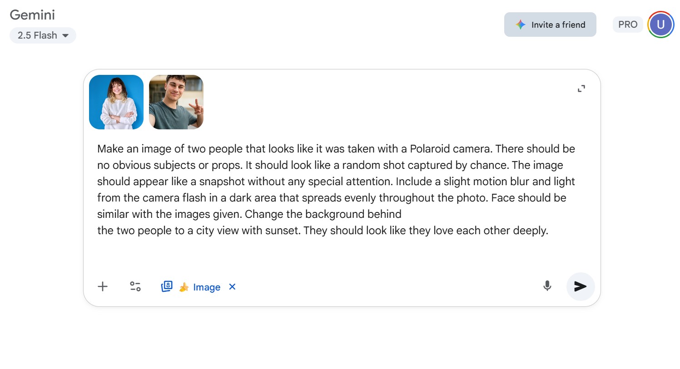Toggle the Image mode chip
This screenshot has width=680, height=369.
coord(199,287)
